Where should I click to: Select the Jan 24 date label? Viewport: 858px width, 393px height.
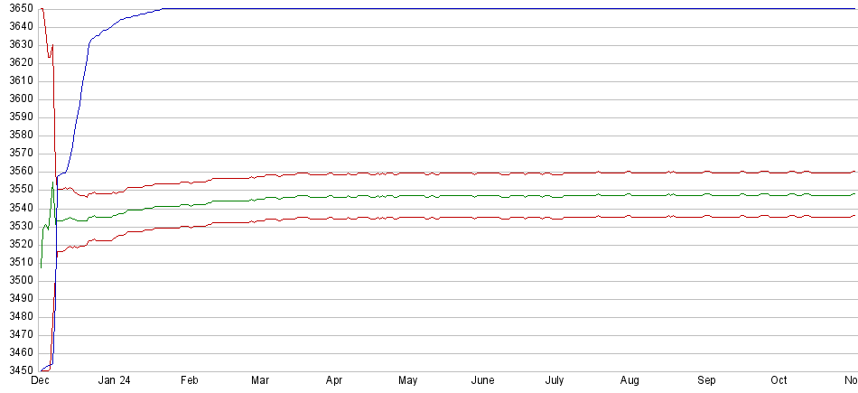[114, 380]
